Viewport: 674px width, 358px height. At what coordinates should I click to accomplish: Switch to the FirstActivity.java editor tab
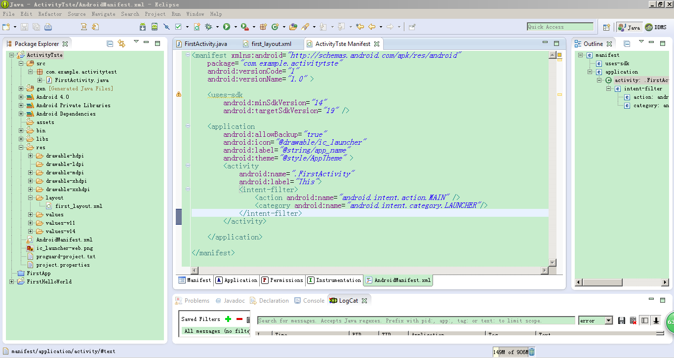point(205,44)
